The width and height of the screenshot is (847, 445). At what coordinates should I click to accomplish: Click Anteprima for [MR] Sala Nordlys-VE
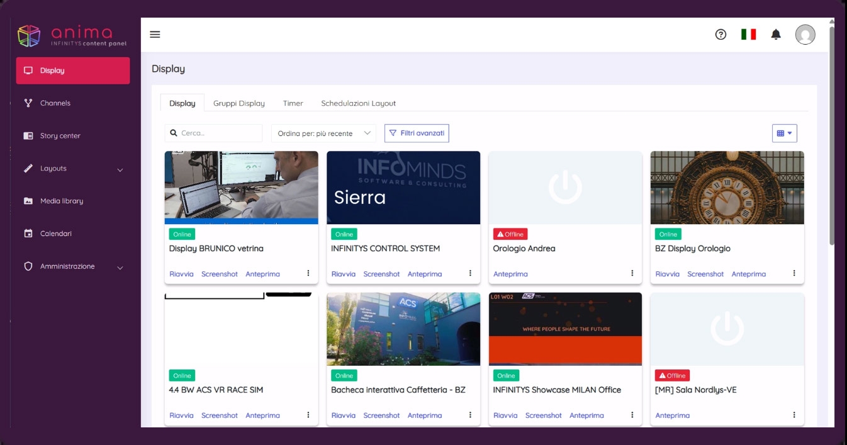tap(672, 415)
